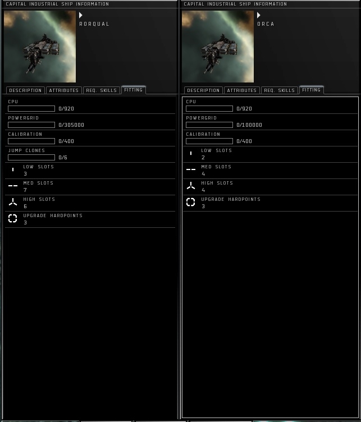
Task: Click the Rorqual med slots icon
Action: pos(13,186)
